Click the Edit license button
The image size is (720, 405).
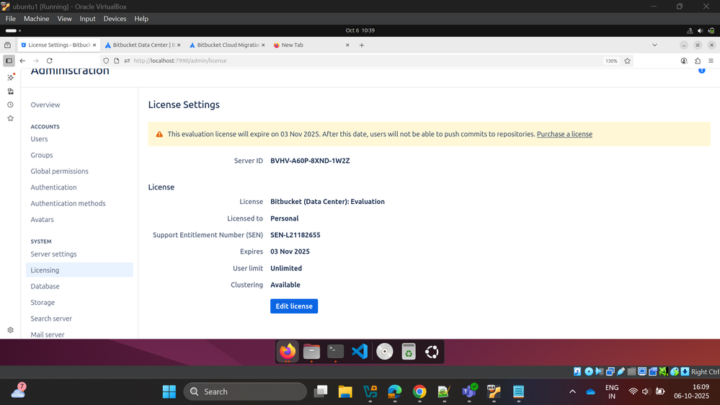coord(294,306)
